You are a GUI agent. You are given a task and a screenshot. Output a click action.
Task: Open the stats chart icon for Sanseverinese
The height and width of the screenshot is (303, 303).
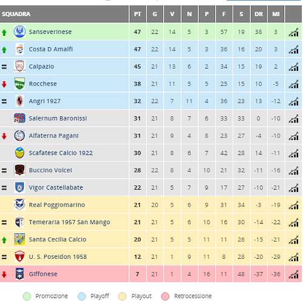tap(293, 32)
